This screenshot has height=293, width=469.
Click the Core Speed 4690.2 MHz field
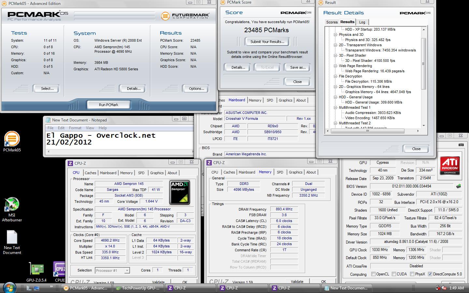[110, 241]
